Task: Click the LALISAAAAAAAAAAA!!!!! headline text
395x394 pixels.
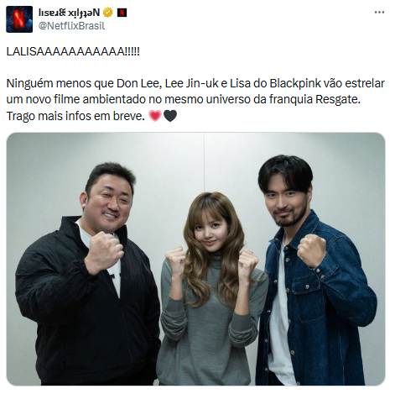Action: [x=73, y=52]
